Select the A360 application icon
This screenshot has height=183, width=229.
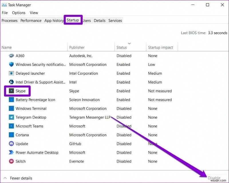click(11, 56)
